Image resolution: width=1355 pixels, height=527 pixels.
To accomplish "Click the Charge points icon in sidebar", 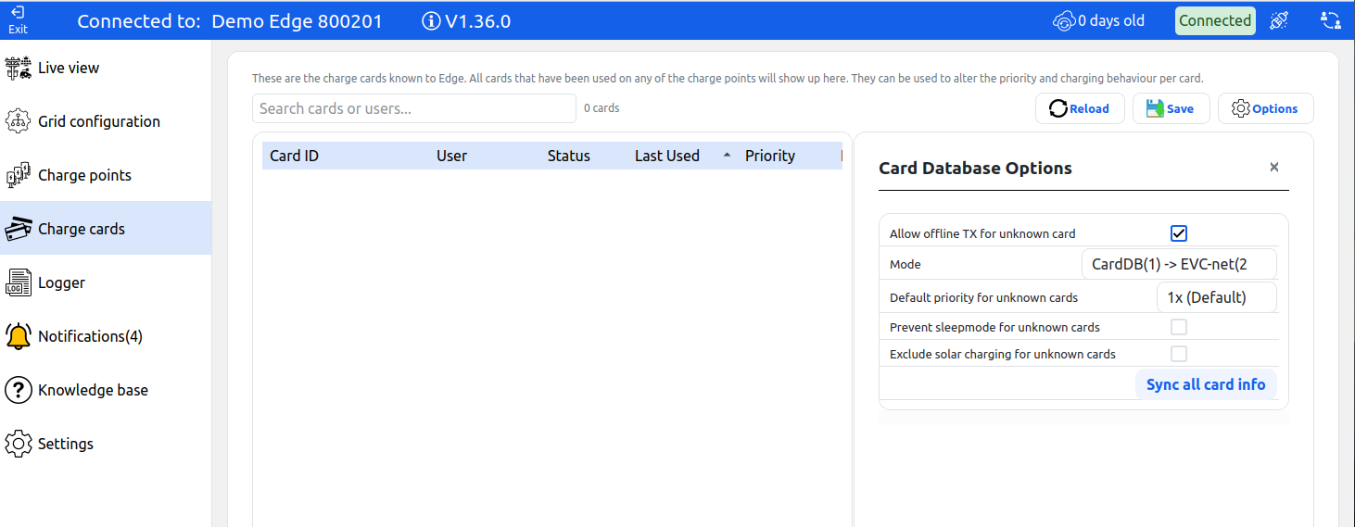I will tap(19, 175).
